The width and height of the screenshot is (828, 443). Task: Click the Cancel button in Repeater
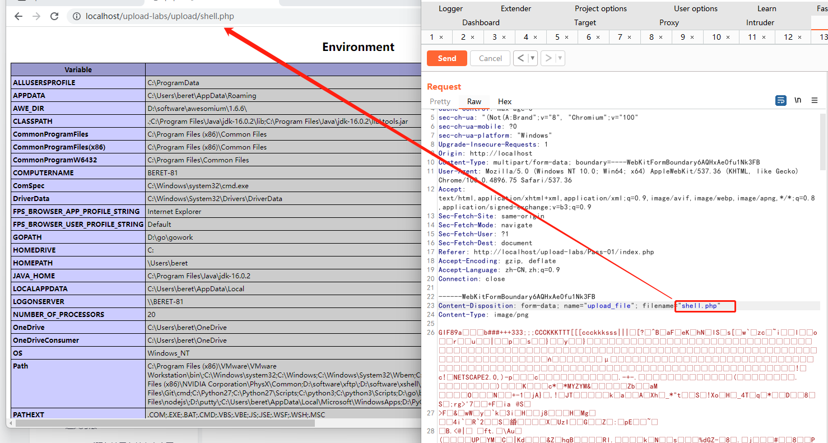click(x=490, y=58)
